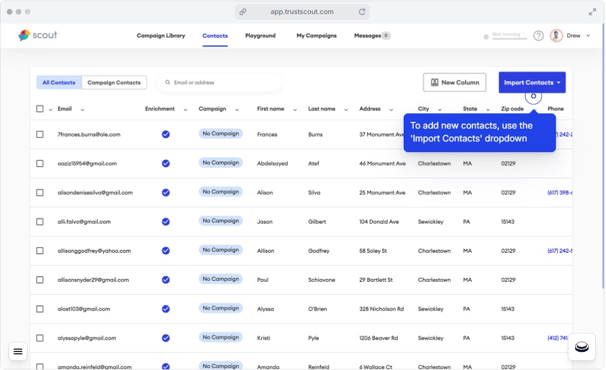Click address cell 104 Donald Ave
Screen dimensions: 606x370
[379, 222]
